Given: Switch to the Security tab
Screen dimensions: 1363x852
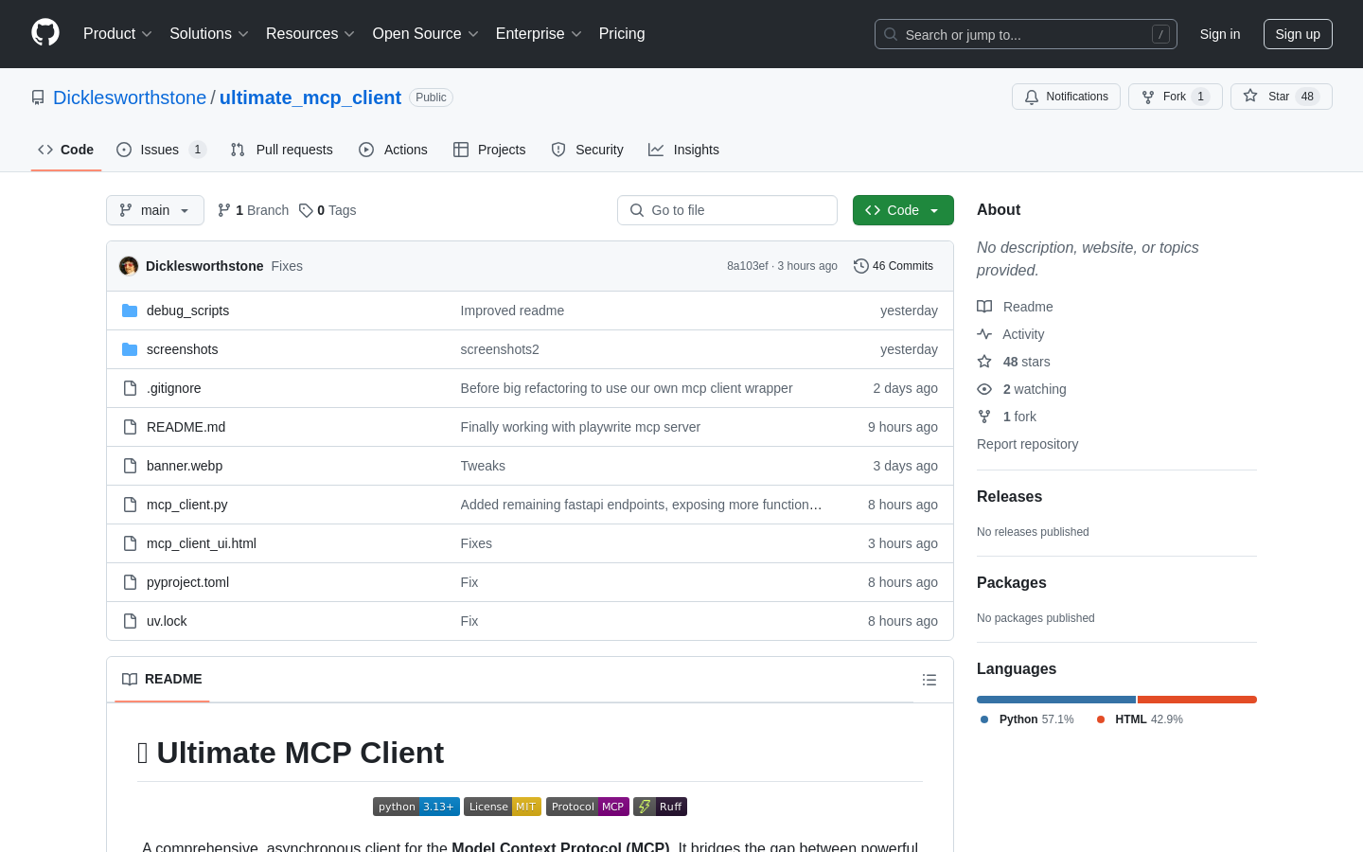Looking at the screenshot, I should (x=587, y=150).
